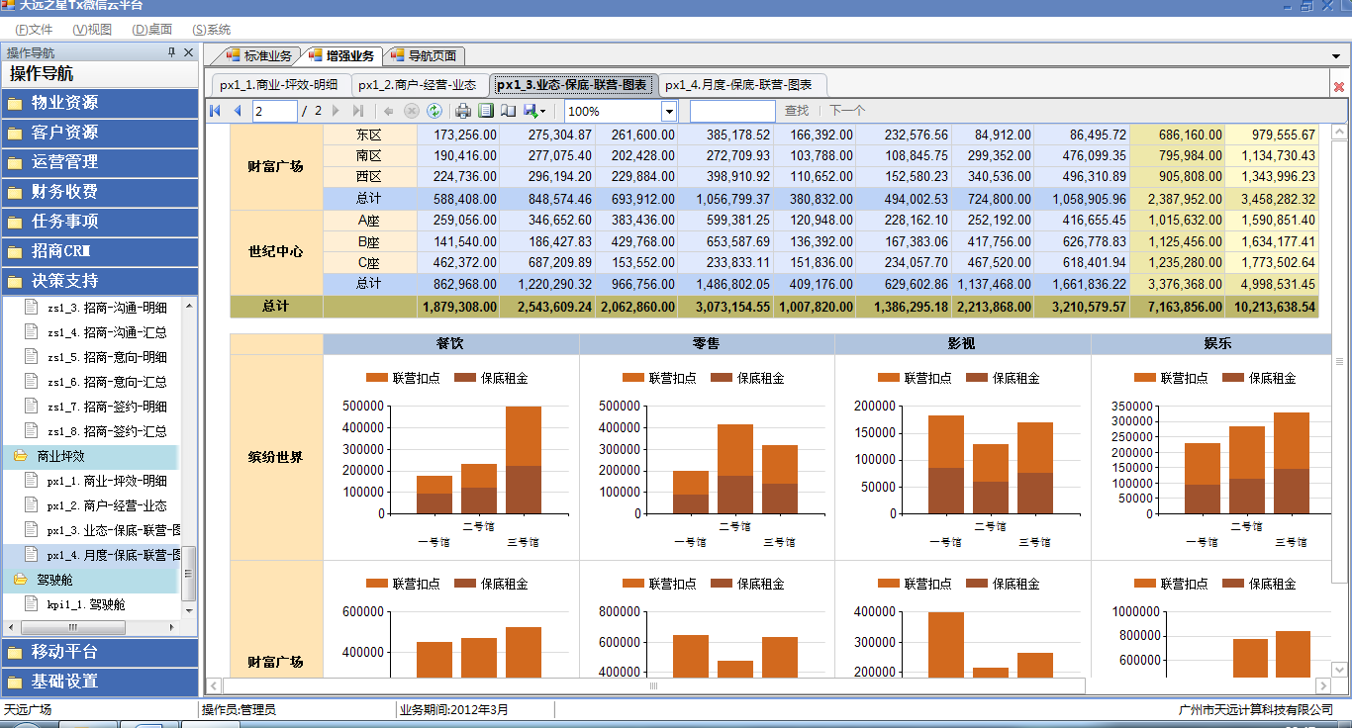The width and height of the screenshot is (1352, 728).
Task: Click the report horizontal scrollbar
Action: 653,685
